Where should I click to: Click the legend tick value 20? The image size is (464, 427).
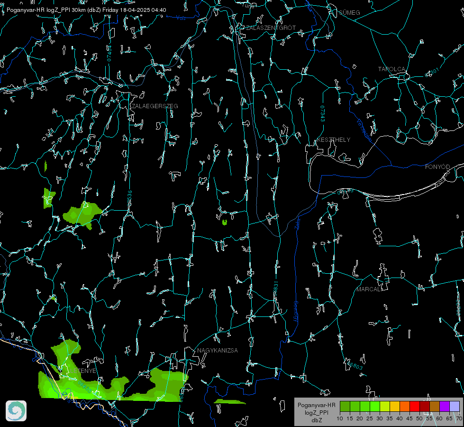(x=360, y=418)
